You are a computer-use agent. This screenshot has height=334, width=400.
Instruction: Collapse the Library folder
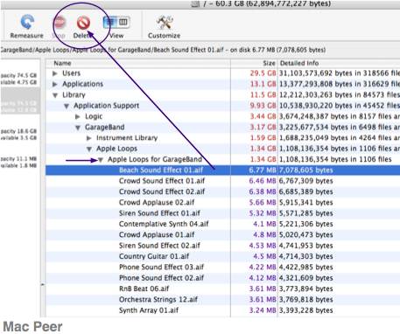click(x=55, y=95)
